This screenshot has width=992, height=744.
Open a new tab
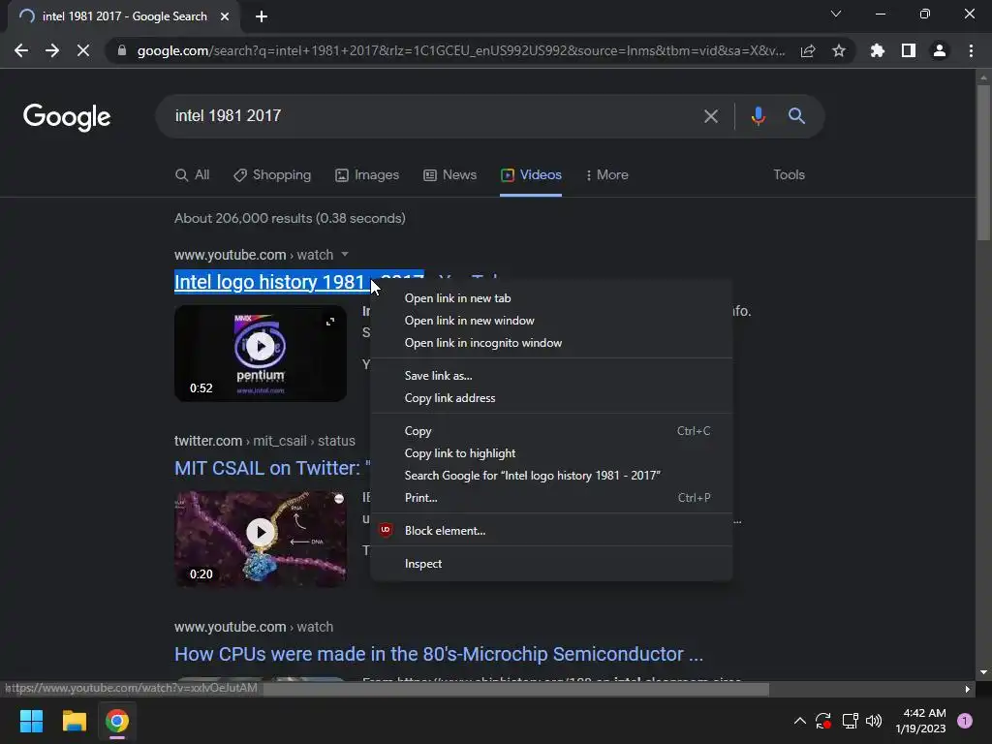(262, 16)
